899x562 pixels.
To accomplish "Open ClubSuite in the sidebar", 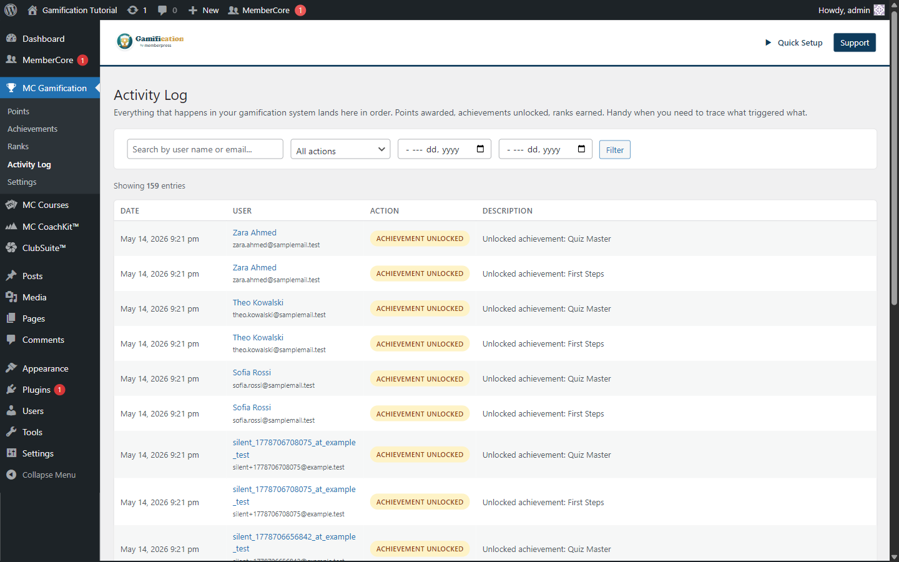I will (50, 248).
